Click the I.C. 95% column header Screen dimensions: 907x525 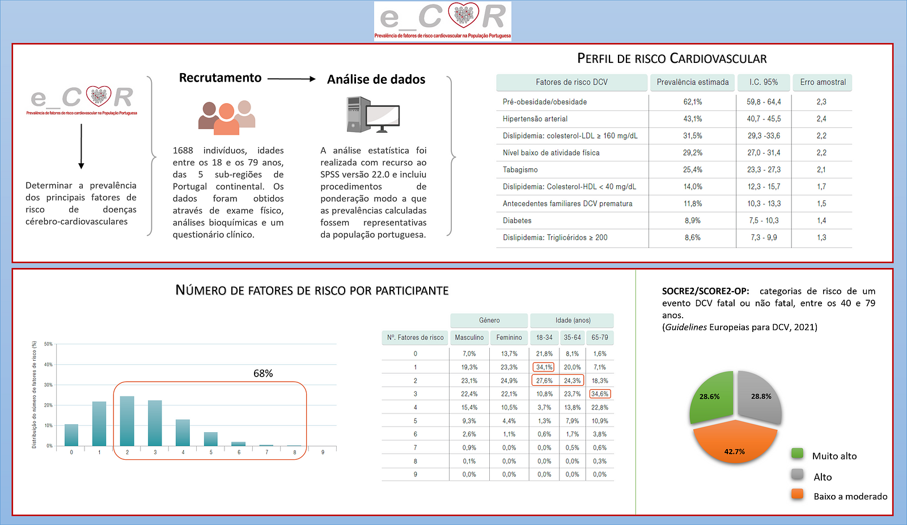pyautogui.click(x=764, y=82)
